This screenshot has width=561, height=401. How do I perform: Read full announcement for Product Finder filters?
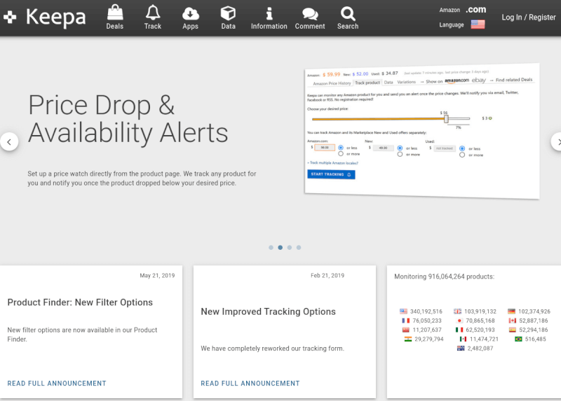57,383
